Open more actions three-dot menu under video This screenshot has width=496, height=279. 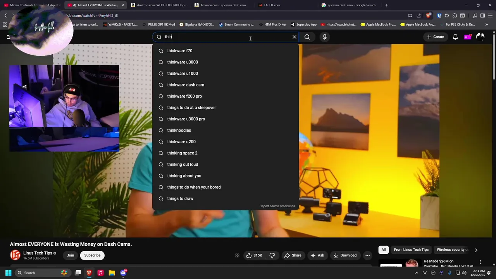point(367,255)
